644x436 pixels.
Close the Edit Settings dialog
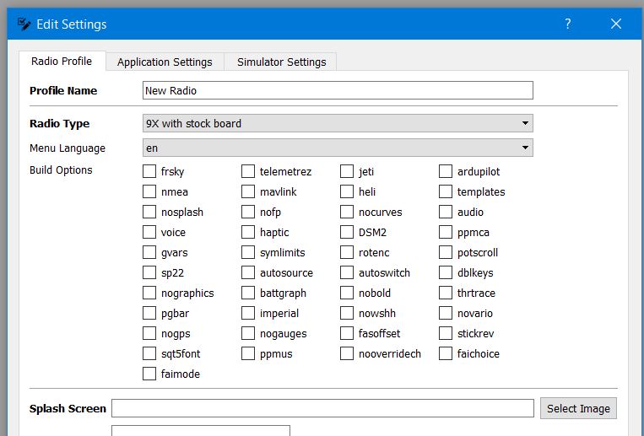(x=616, y=24)
